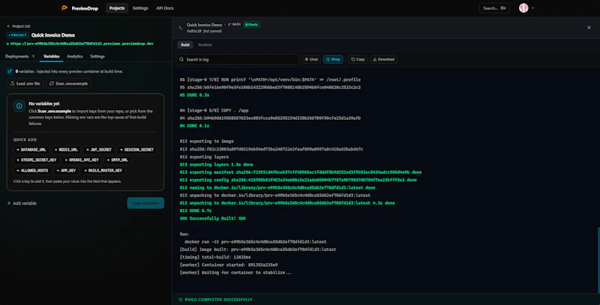This screenshot has height=305, width=600.
Task: Click Add variable
Action: tap(22, 203)
